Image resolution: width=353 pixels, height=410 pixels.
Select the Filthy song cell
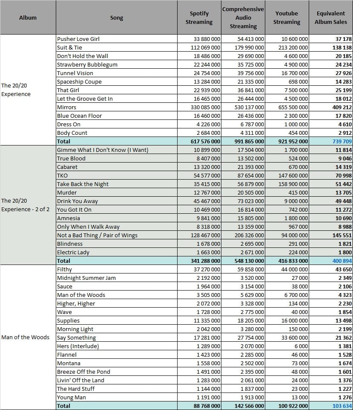(x=117, y=269)
